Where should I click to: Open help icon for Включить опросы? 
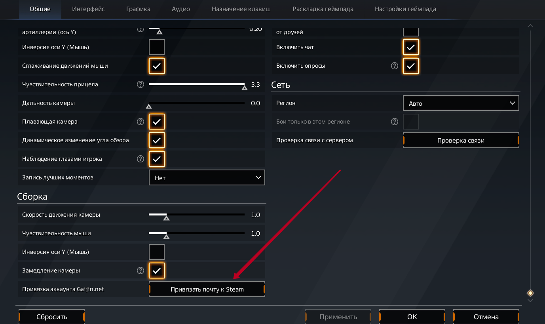394,66
